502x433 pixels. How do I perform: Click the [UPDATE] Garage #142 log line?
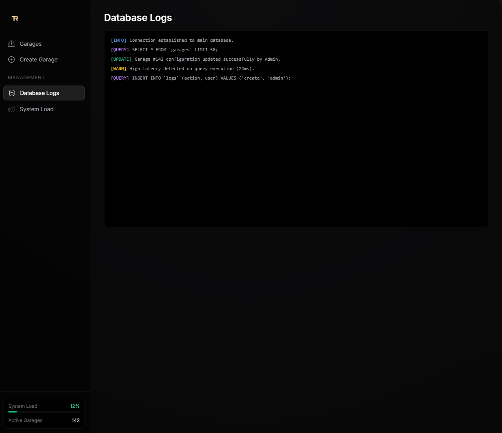[x=196, y=59]
